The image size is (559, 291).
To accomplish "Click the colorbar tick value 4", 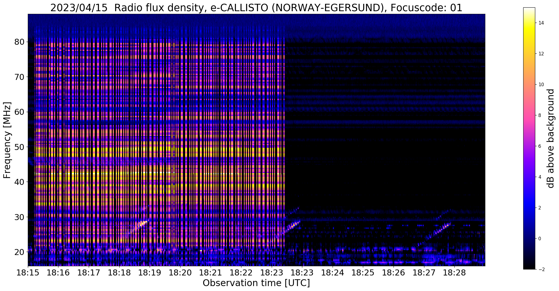I will (540, 177).
